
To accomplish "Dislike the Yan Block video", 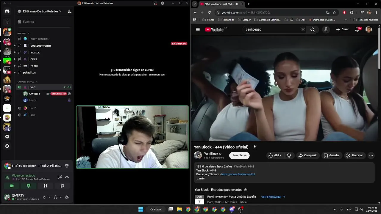I will [289, 155].
